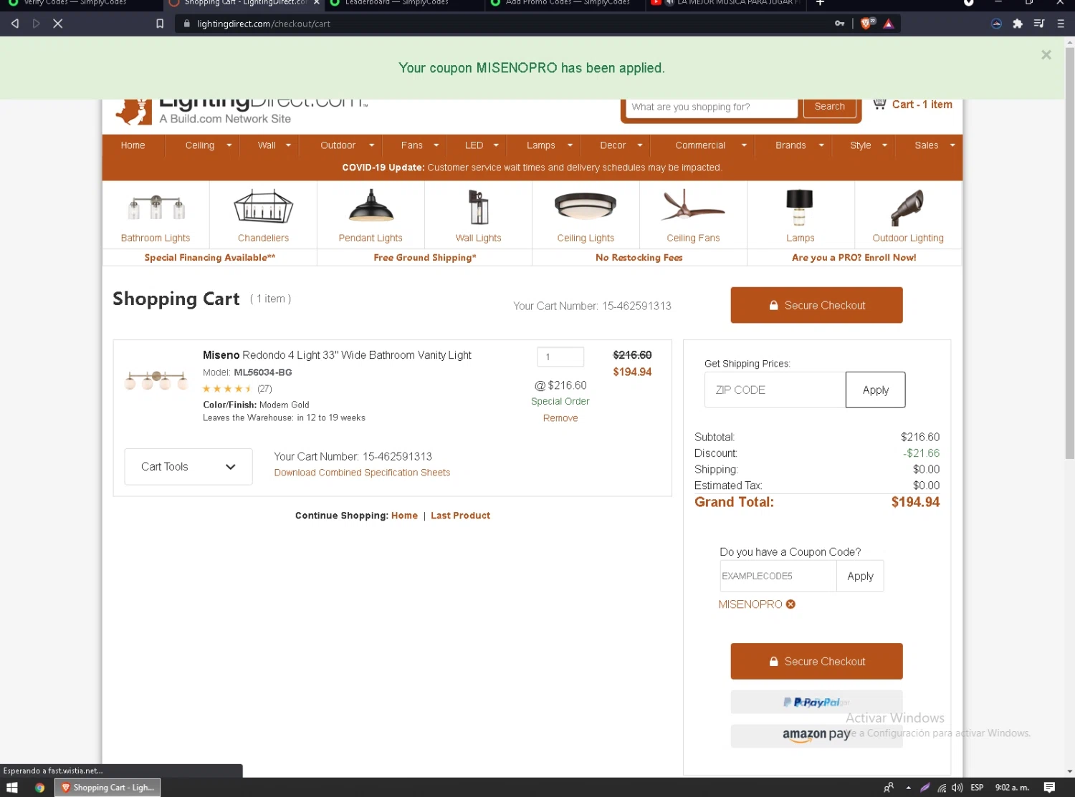This screenshot has width=1075, height=797.
Task: Expand the Cart Tools dropdown
Action: pyautogui.click(x=188, y=467)
